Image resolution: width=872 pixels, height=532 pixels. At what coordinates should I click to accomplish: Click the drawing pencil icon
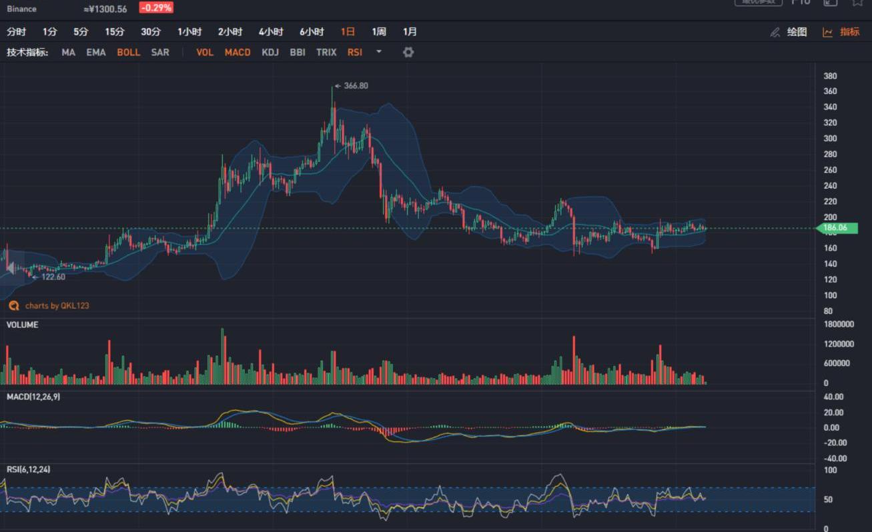tap(775, 32)
